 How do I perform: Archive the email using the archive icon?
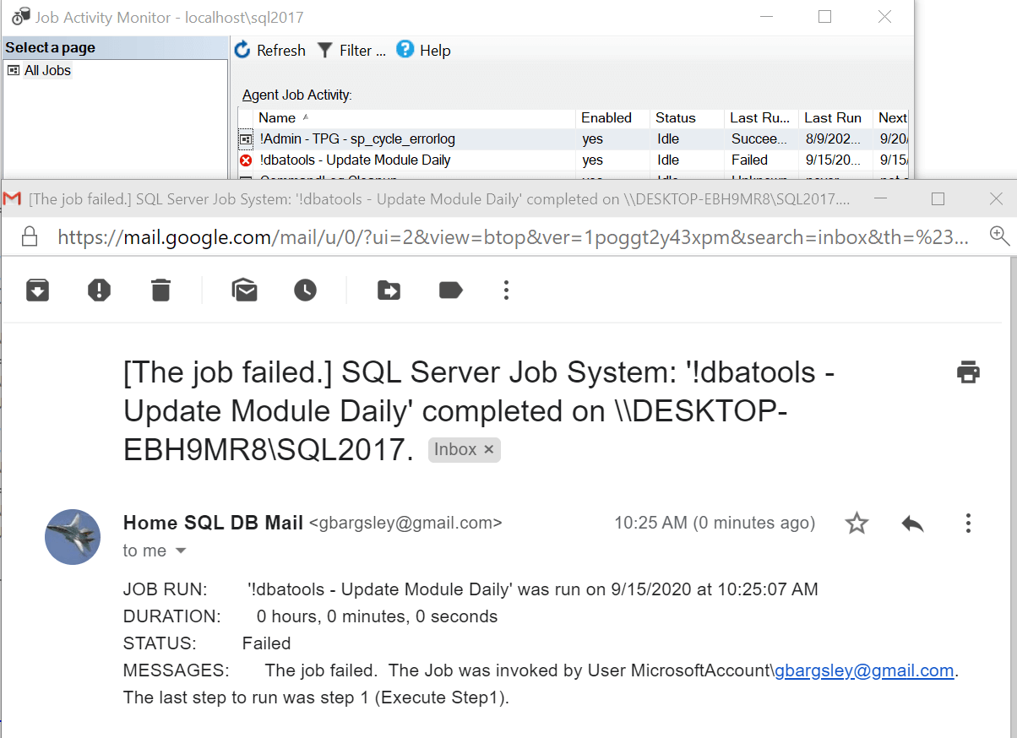click(x=38, y=290)
